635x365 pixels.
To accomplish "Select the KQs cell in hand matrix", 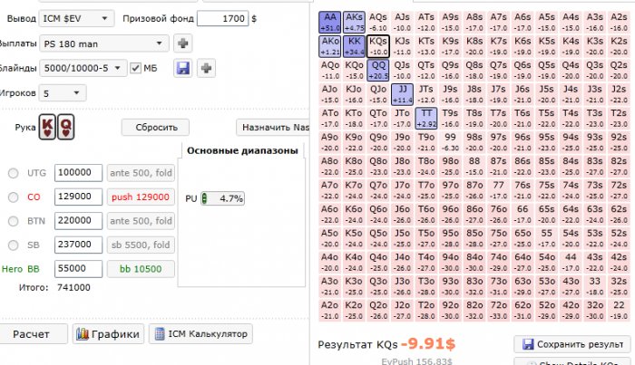I will (378, 46).
